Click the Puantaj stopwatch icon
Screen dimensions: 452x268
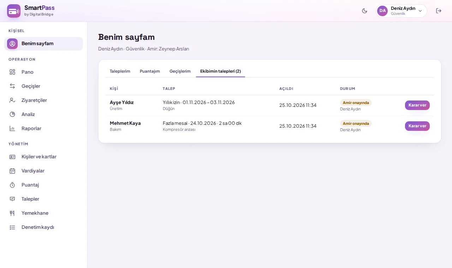12,185
